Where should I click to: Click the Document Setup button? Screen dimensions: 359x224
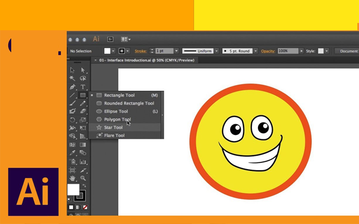[x=348, y=51]
